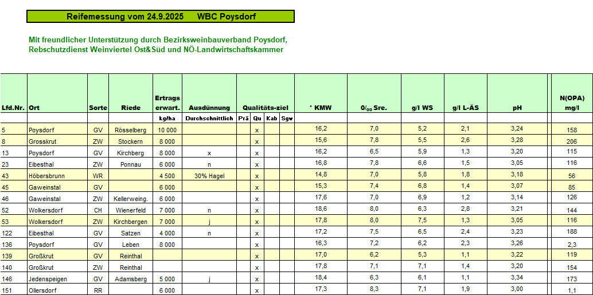The height and width of the screenshot is (295, 593).
Task: Select the '° KMW' column header
Action: (x=321, y=108)
